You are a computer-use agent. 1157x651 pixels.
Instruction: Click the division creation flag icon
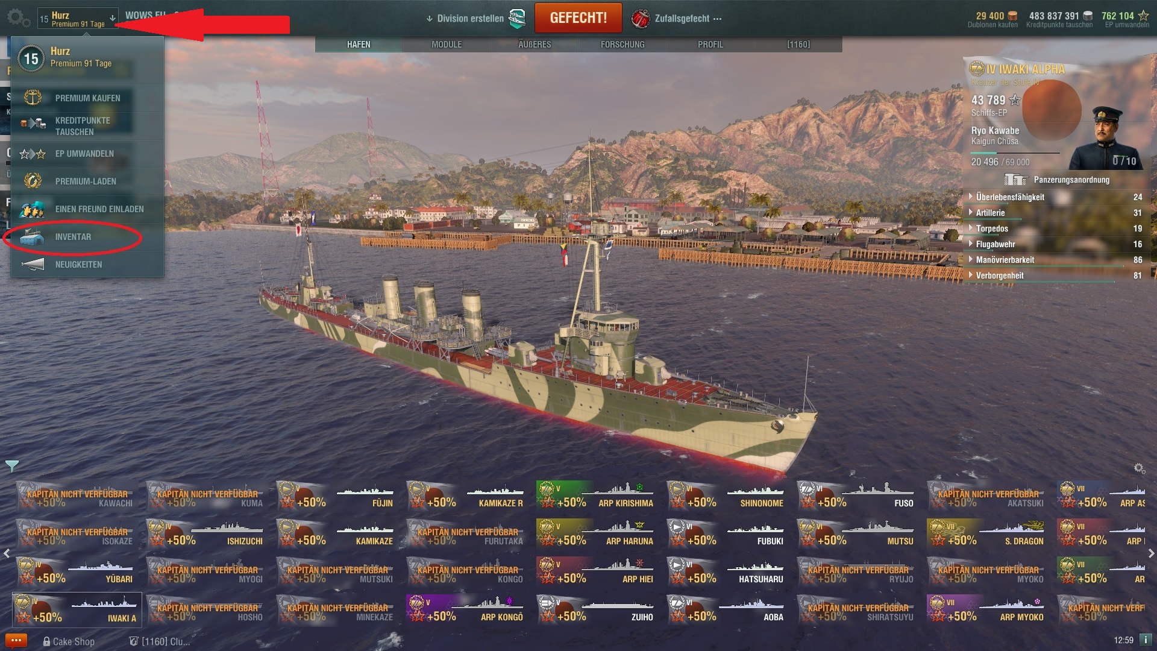click(517, 19)
